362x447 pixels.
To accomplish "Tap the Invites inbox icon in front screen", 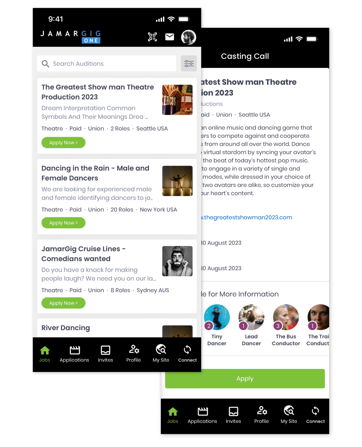I will [x=105, y=350].
